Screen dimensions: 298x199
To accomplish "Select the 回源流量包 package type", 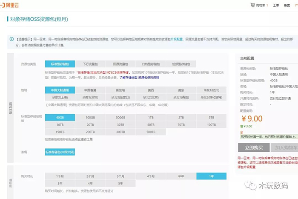I will (x=120, y=64).
